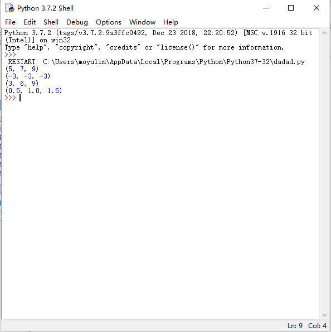331x332 pixels.
Task: Open the Window menu
Action: pos(142,22)
